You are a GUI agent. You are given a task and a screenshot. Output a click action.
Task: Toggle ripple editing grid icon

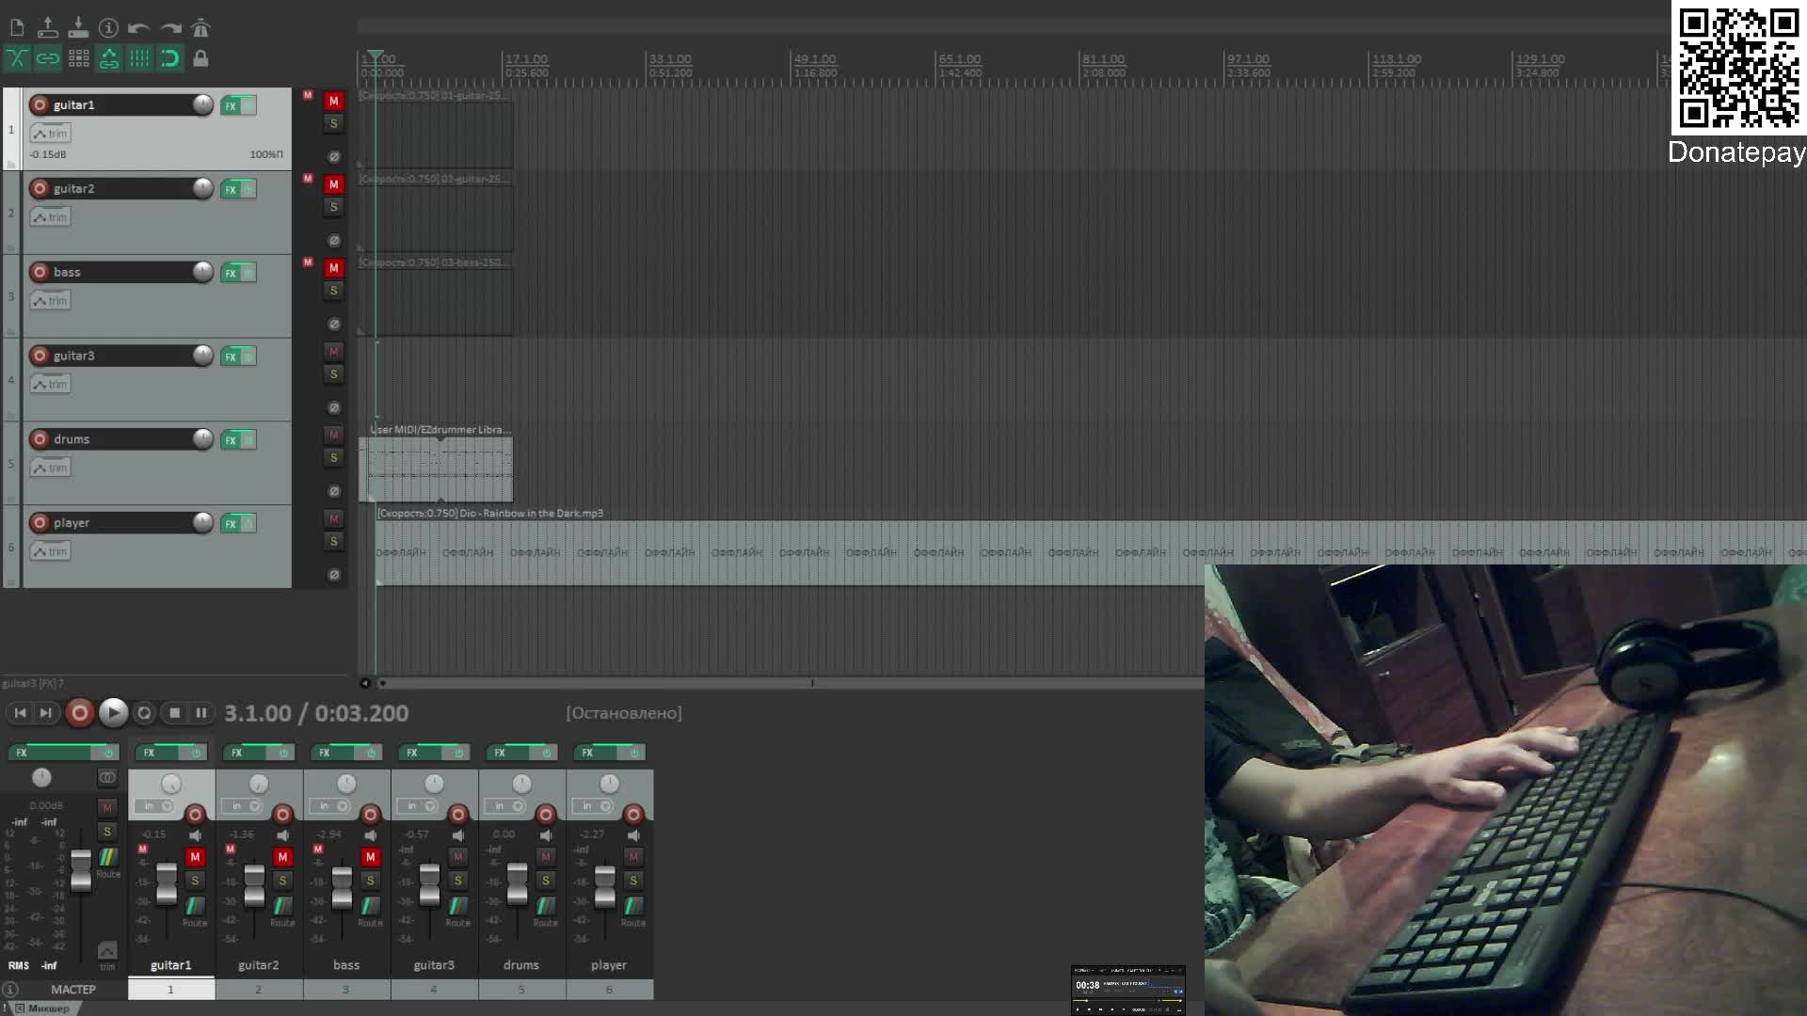tap(79, 58)
